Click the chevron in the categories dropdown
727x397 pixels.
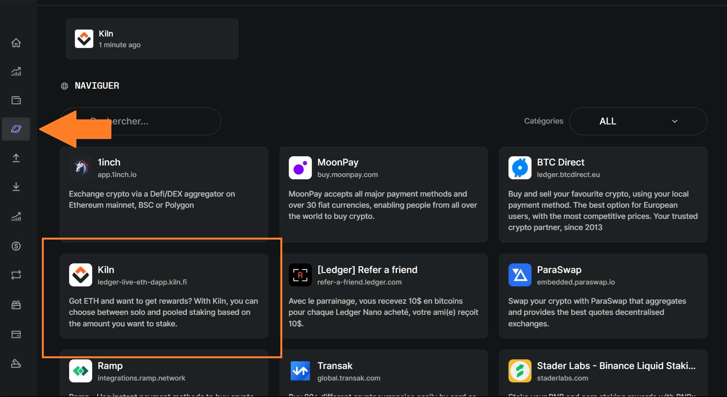pyautogui.click(x=674, y=121)
